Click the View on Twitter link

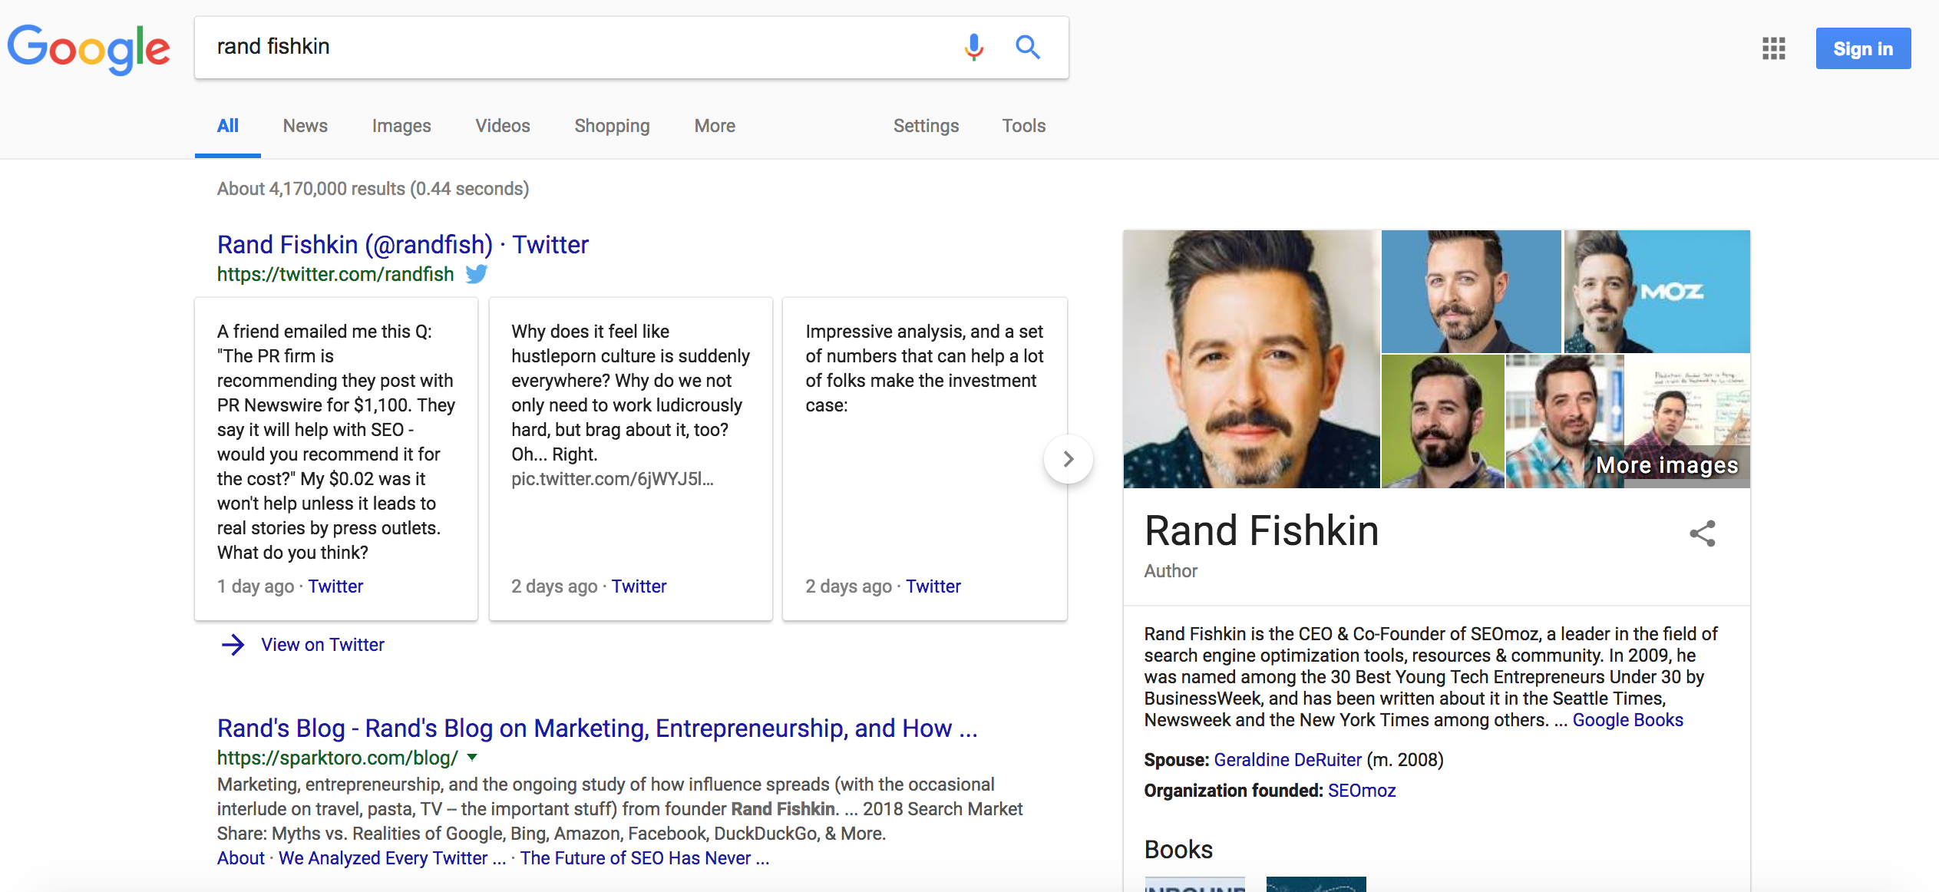322,645
